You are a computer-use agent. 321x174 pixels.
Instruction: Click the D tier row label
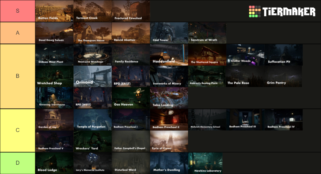tap(17, 163)
